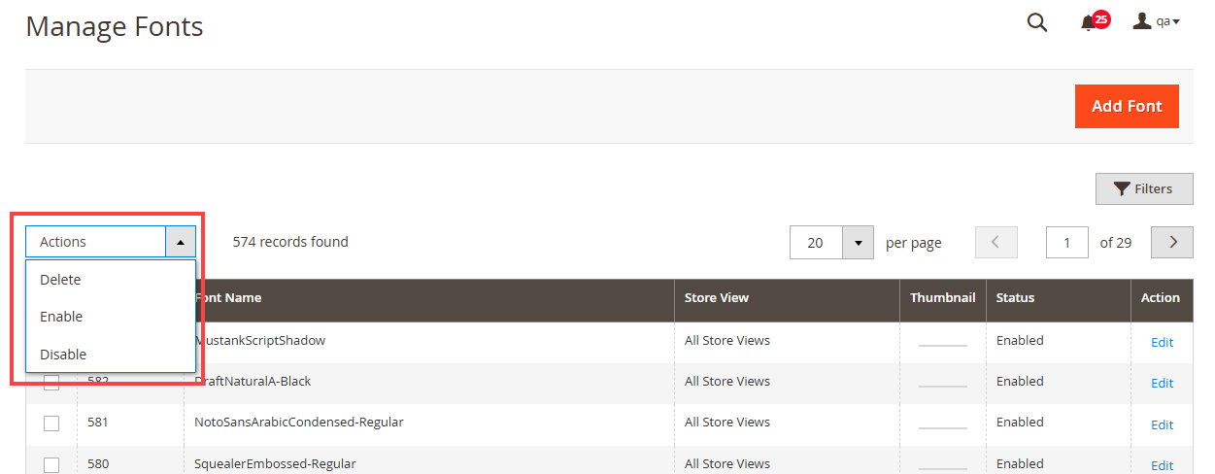Tick checkbox for font row 581

[51, 423]
